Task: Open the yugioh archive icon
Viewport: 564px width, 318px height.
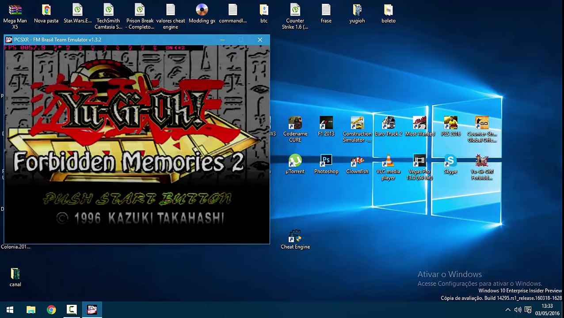Action: pos(357,10)
